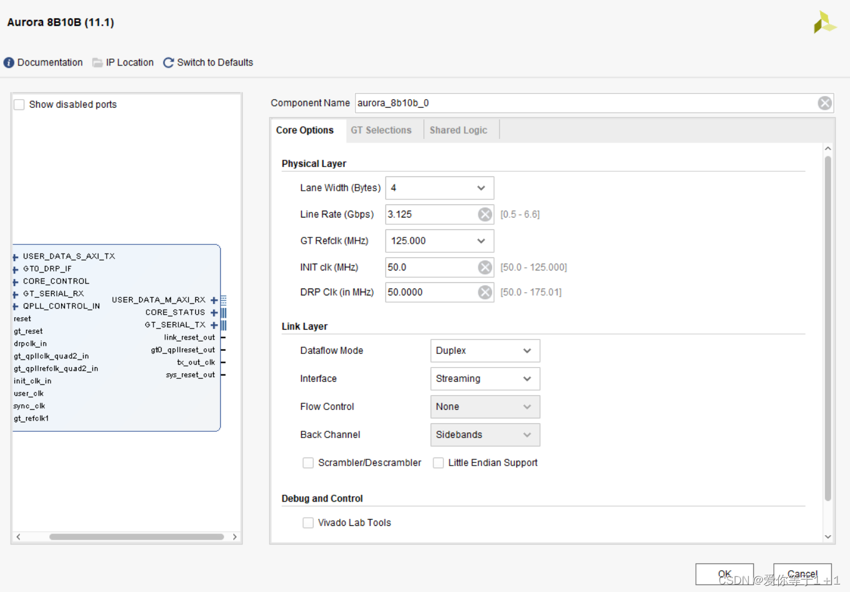Click down arrow of options scrollbar

pyautogui.click(x=828, y=537)
